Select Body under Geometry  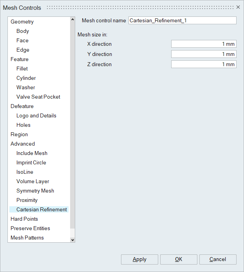tap(23, 31)
